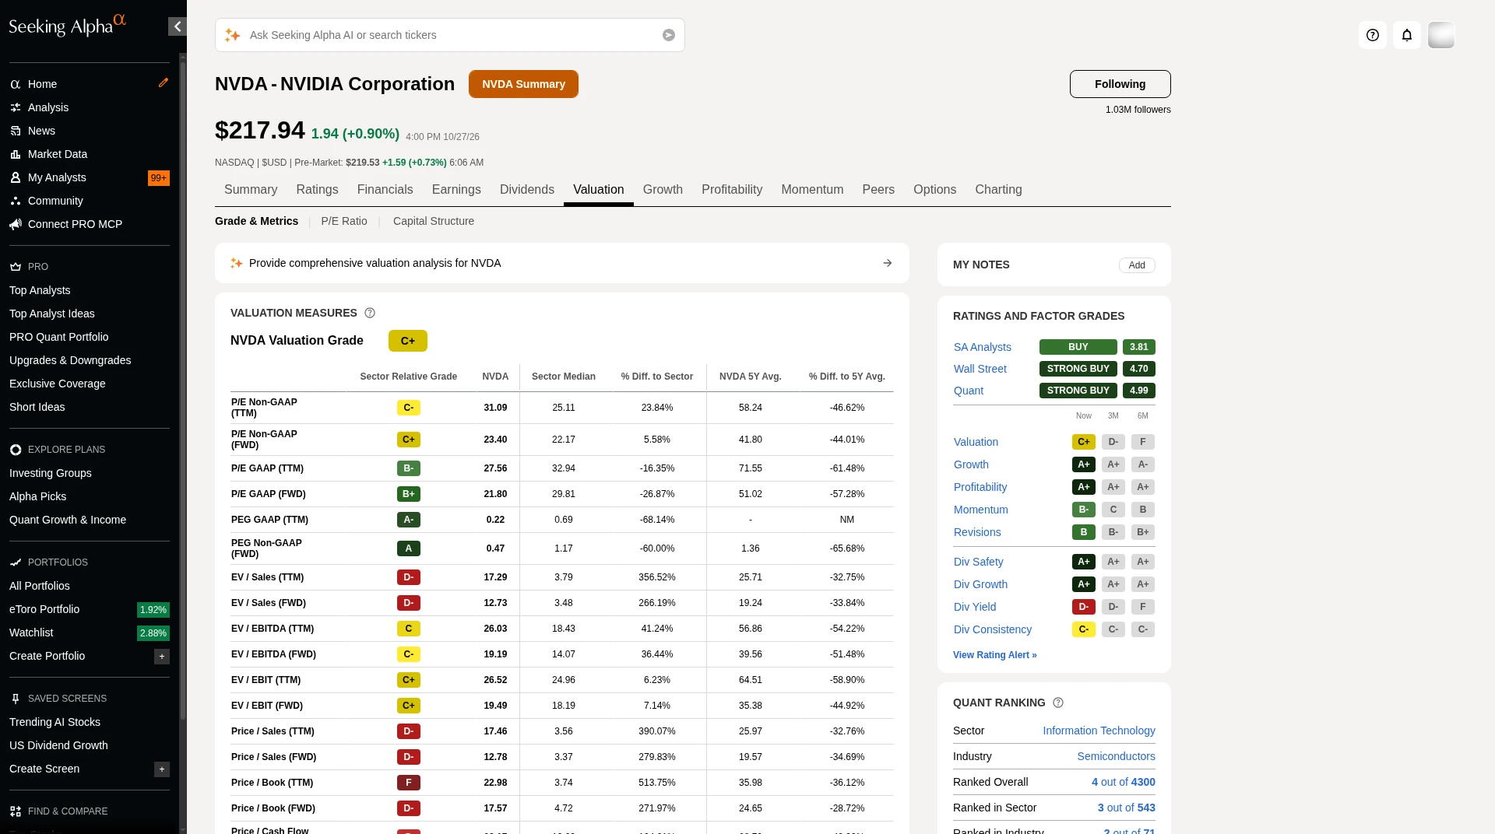Submit search with the arrow icon
Screen dimensions: 1495x834
669,35
